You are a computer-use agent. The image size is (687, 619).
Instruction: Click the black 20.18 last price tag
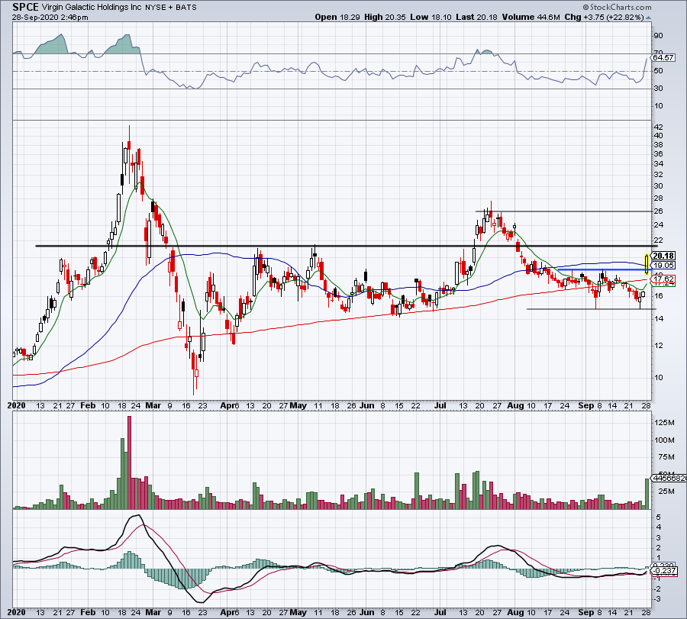(663, 256)
